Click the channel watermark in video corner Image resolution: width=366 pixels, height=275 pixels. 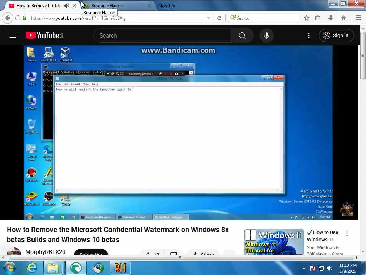tap(346, 209)
